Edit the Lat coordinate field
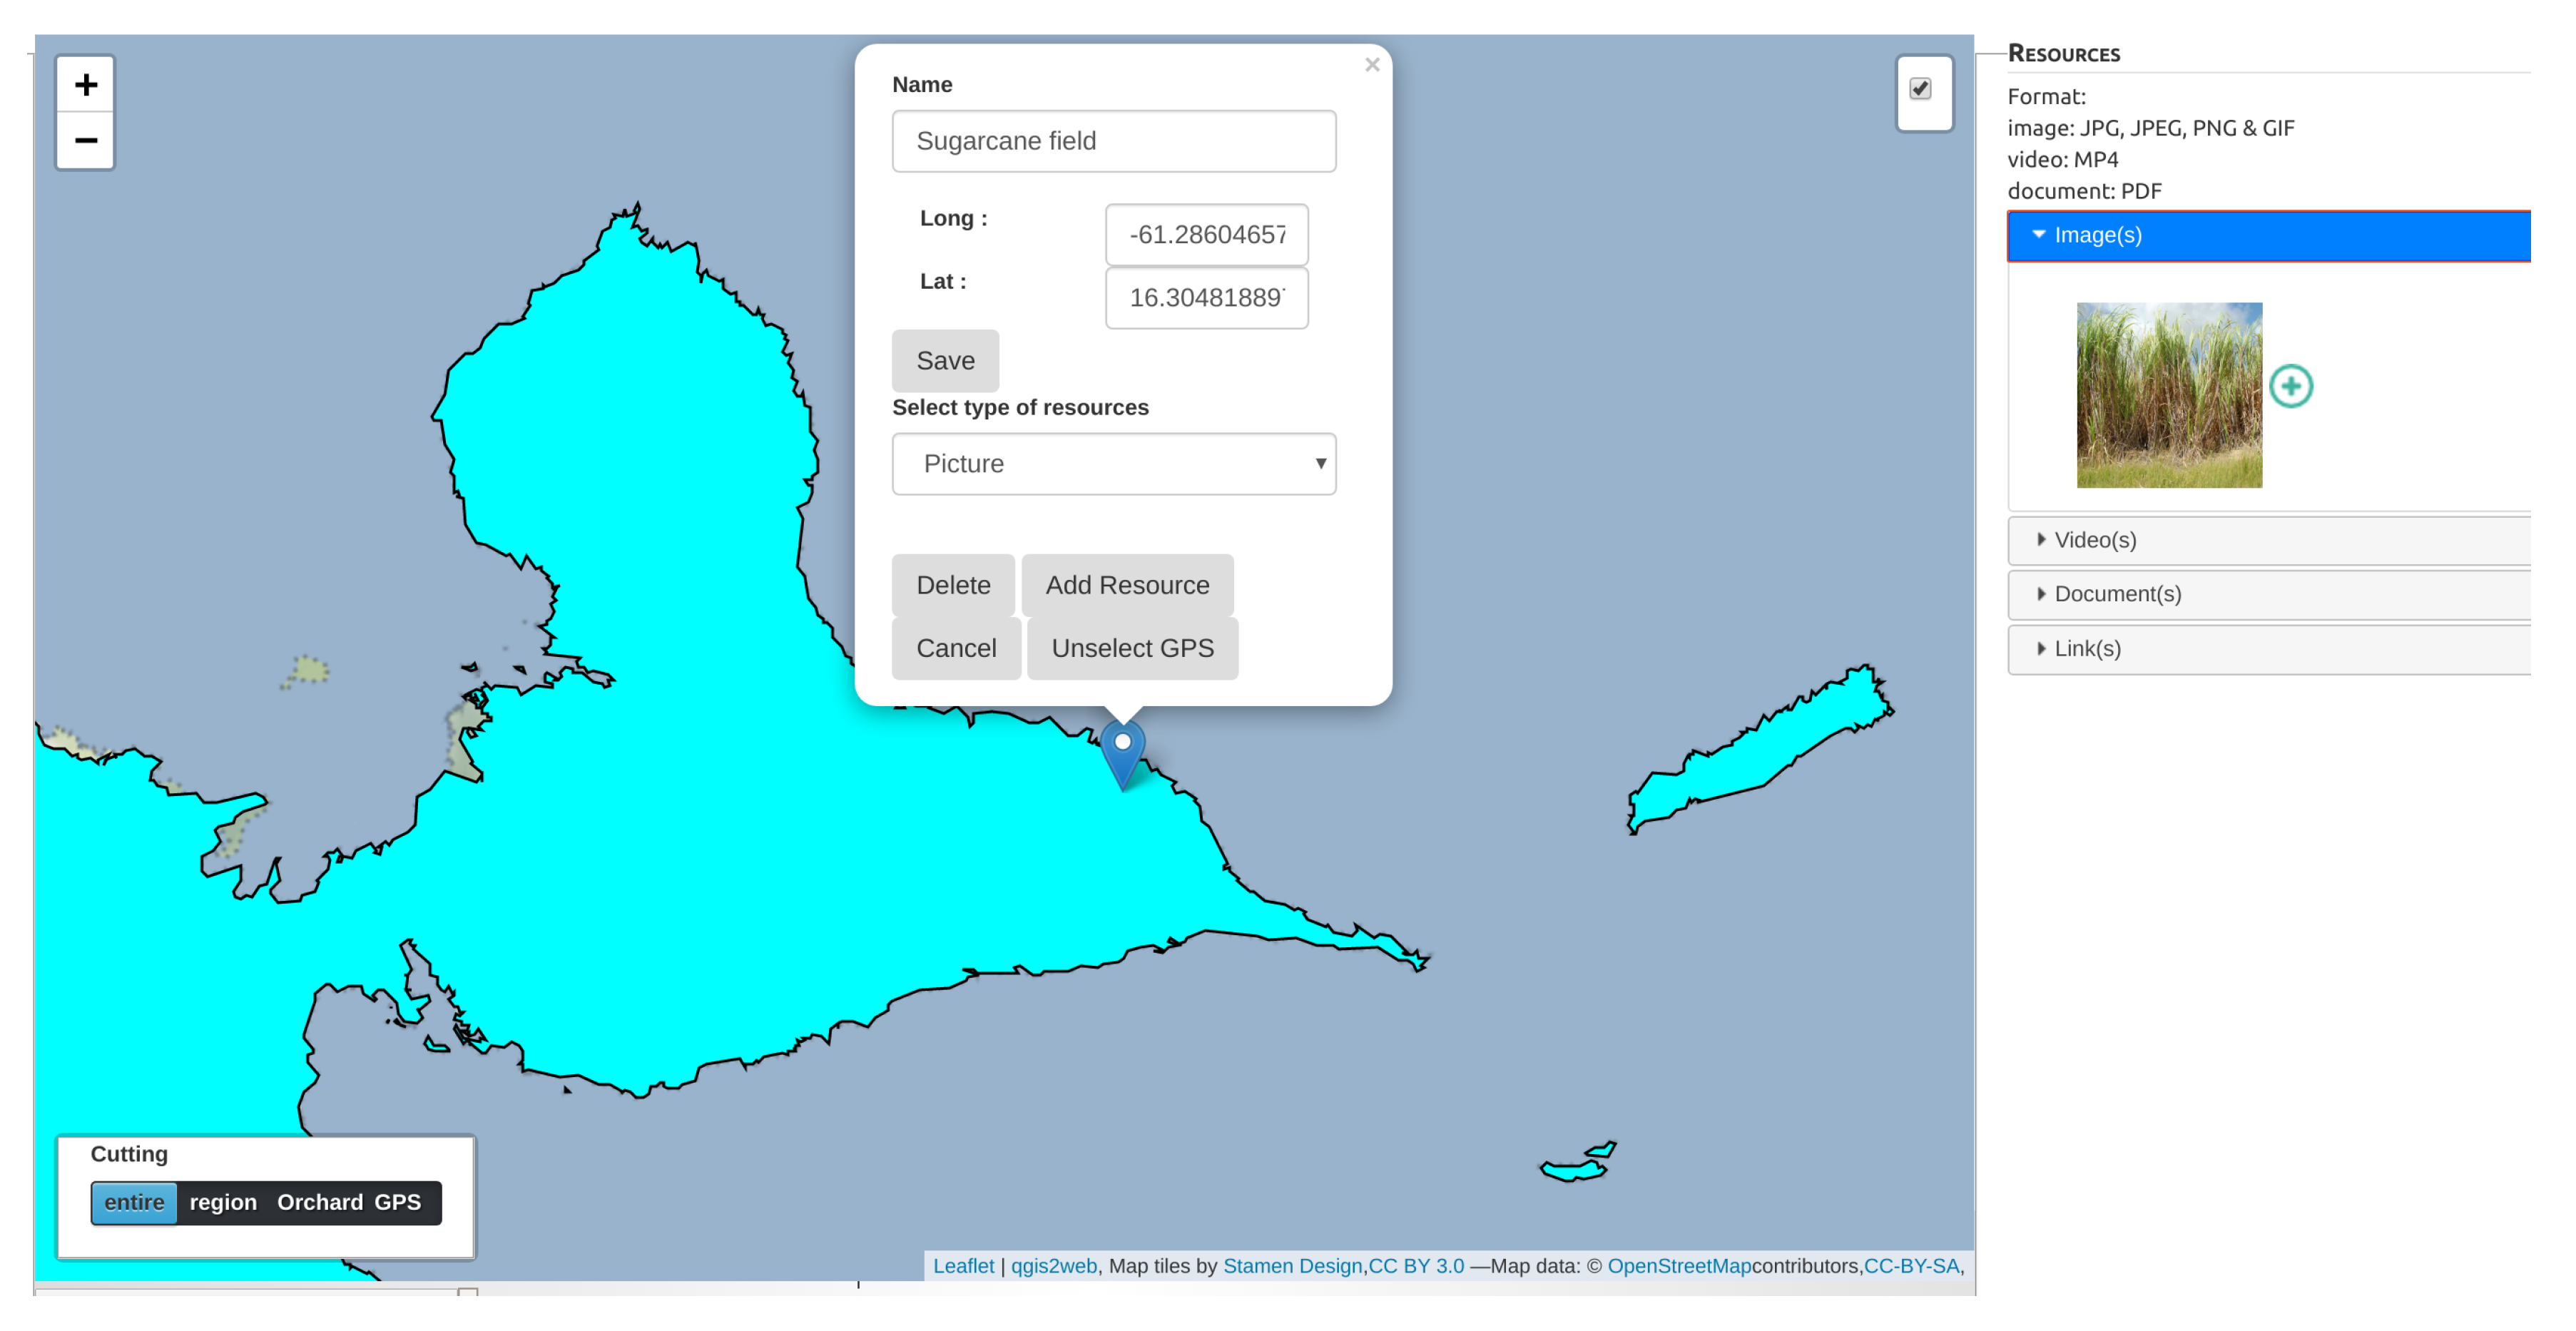 tap(1206, 298)
